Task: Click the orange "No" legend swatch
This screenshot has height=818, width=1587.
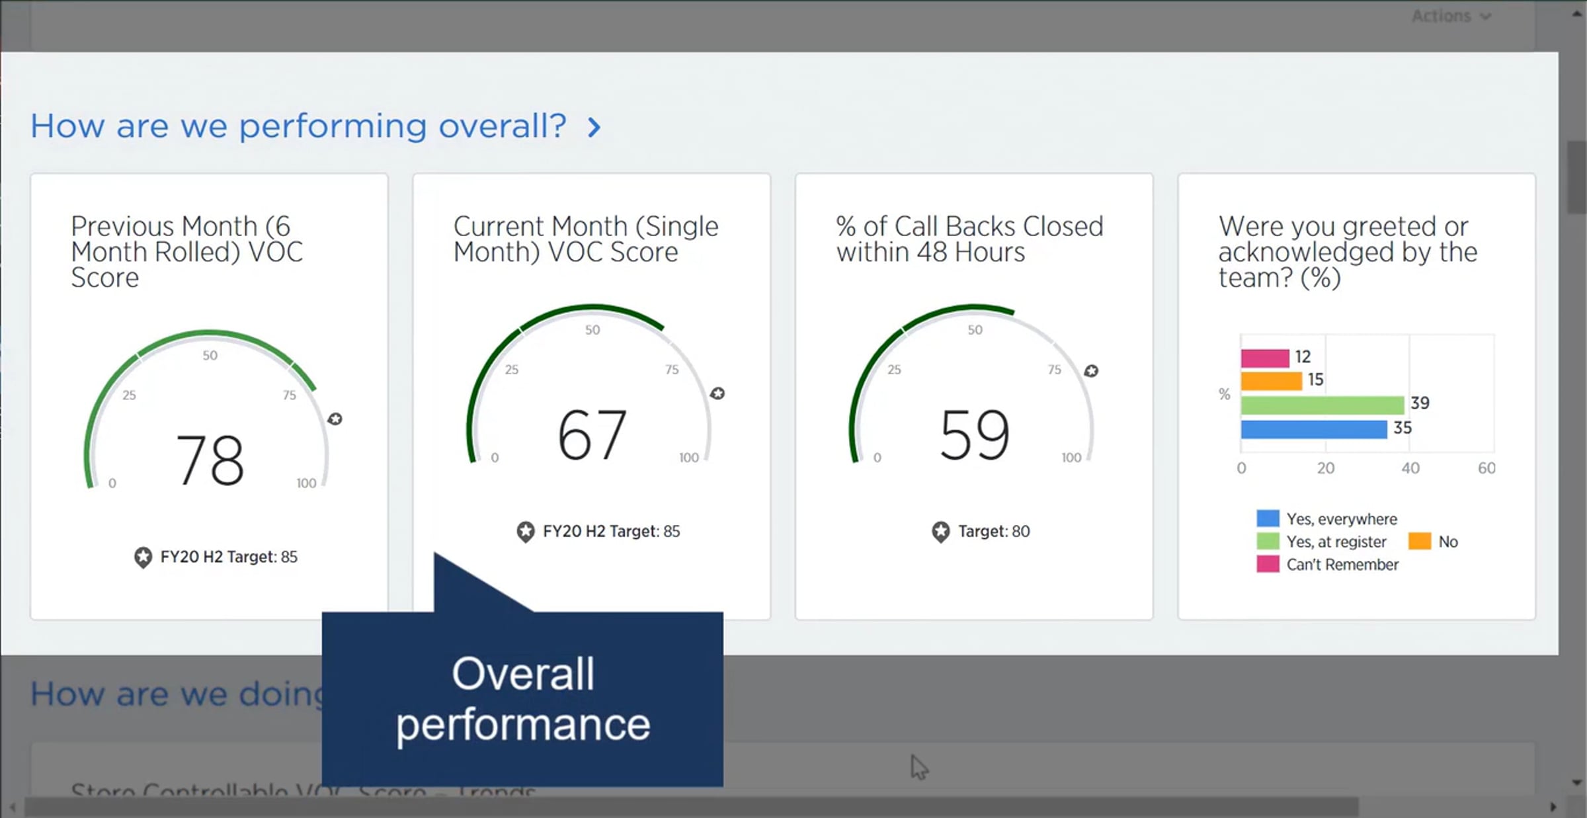Action: click(1420, 542)
